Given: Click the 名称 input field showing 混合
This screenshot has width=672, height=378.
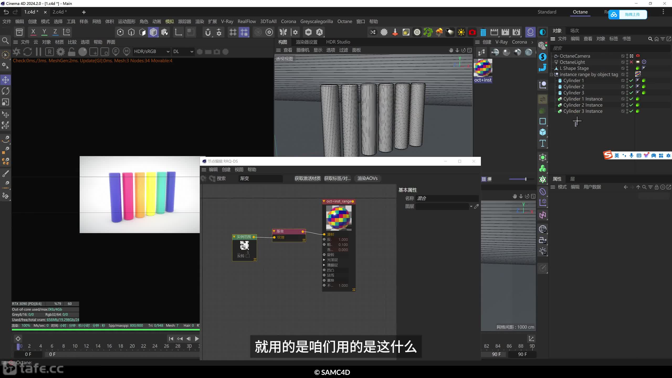Looking at the screenshot, I should click(447, 198).
